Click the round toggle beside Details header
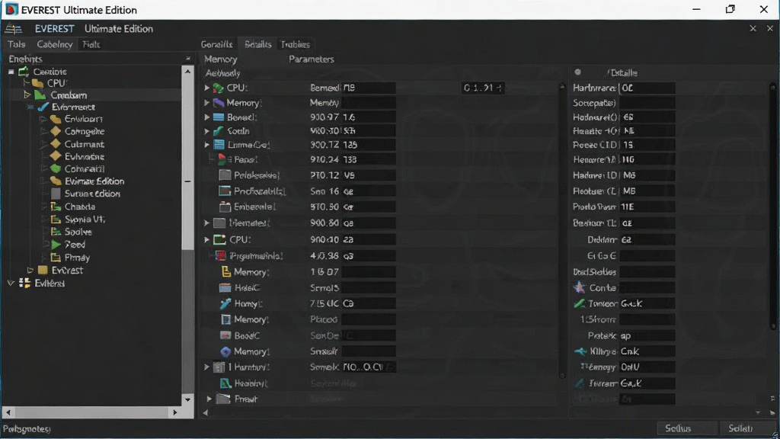Screen dimensions: 780x439 [x=577, y=72]
